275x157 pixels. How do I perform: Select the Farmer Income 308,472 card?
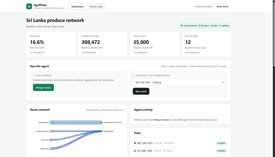tap(103, 44)
